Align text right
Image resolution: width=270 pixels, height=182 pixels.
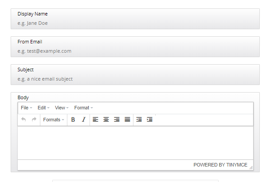(117, 120)
